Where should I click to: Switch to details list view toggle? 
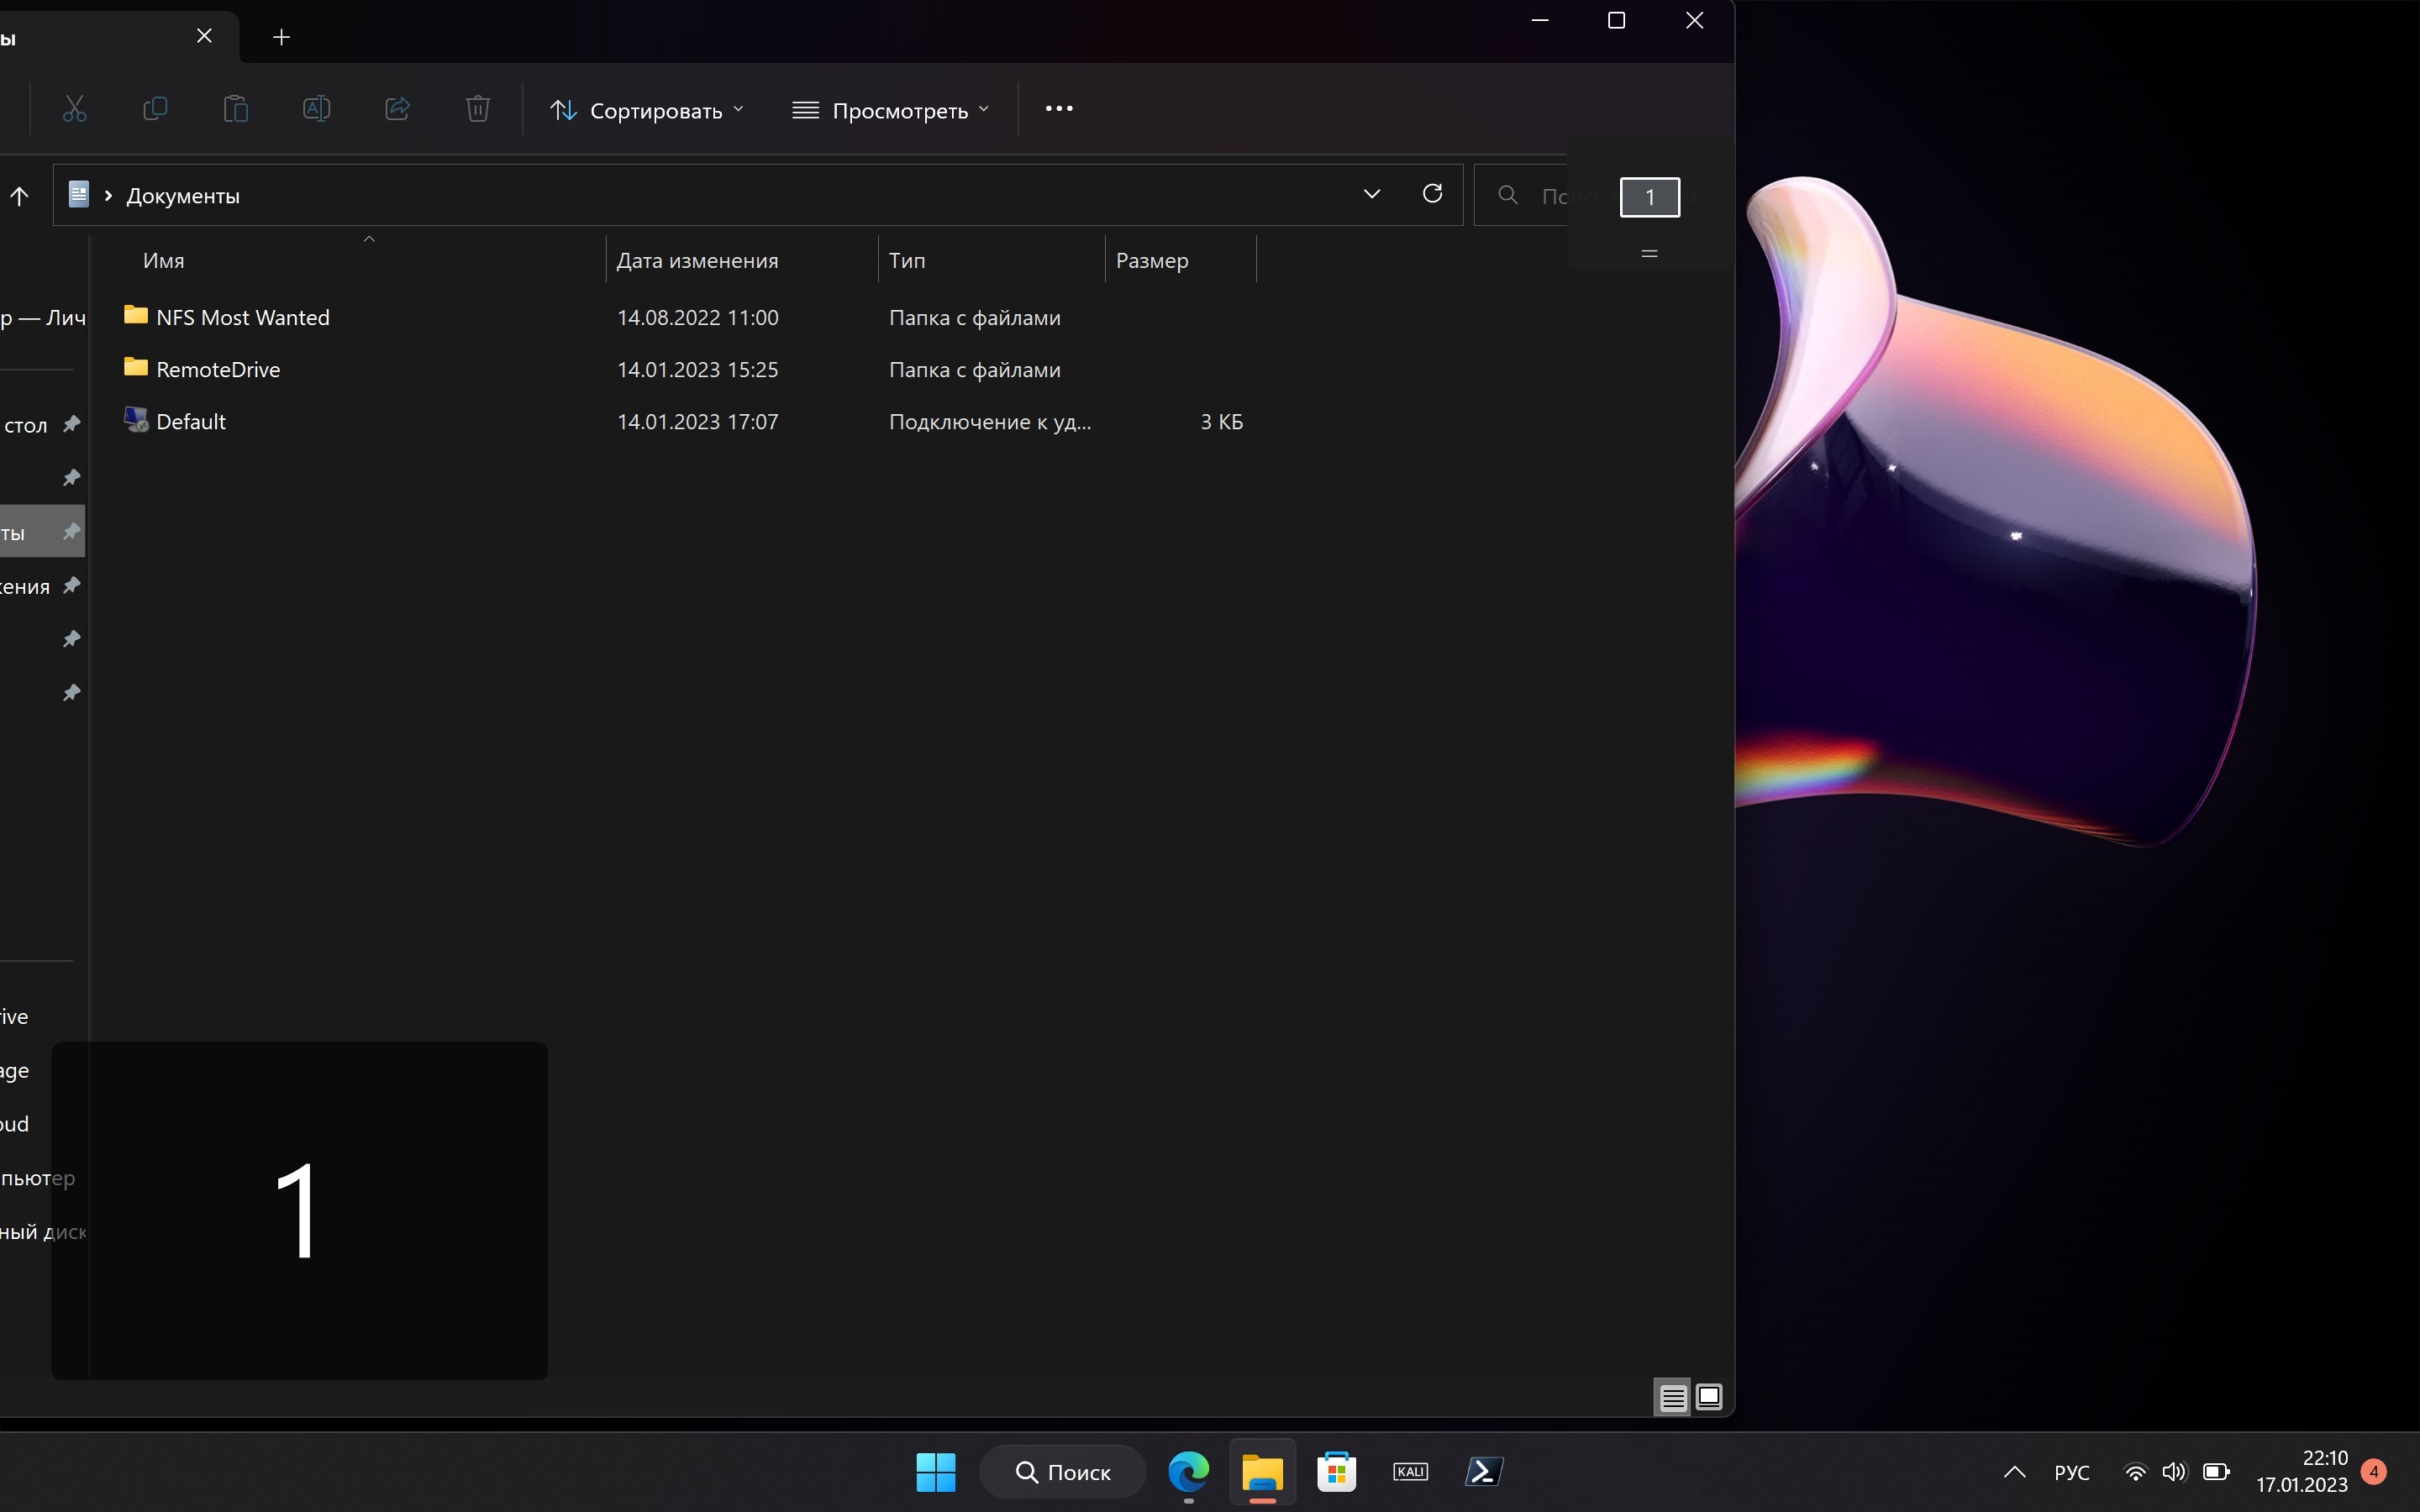(x=1673, y=1397)
